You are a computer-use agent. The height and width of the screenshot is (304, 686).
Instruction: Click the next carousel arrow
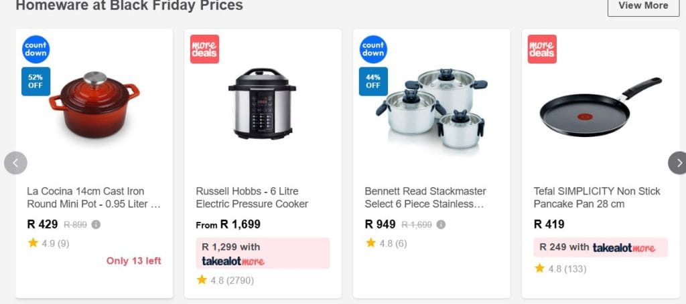pos(677,162)
